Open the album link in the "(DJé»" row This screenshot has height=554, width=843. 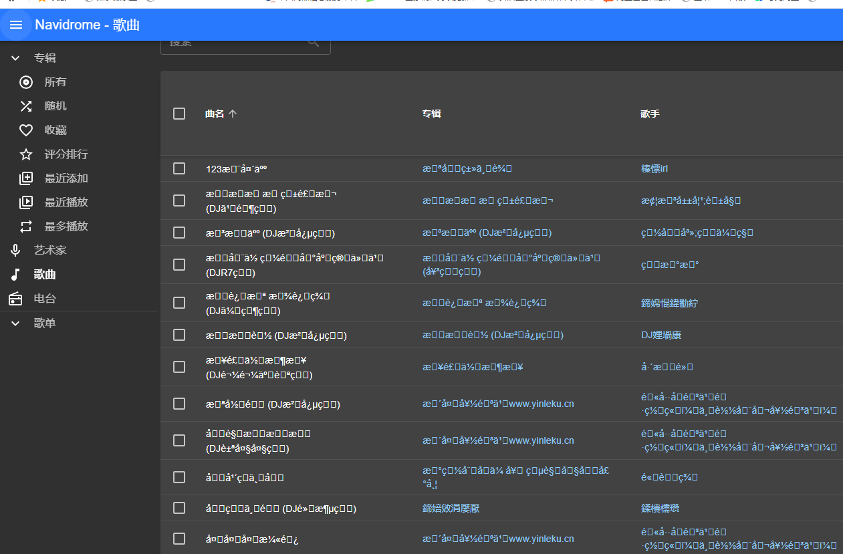[451, 509]
